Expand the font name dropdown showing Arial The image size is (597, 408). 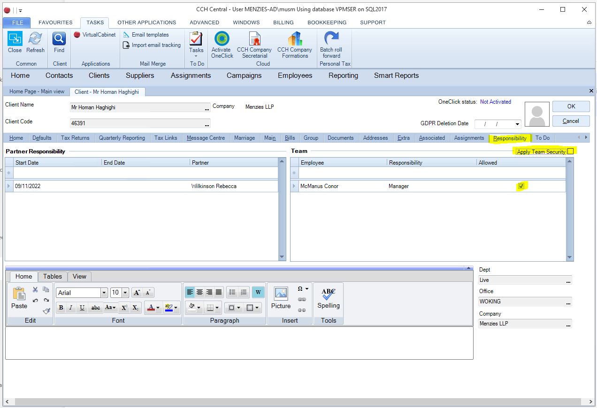point(104,293)
